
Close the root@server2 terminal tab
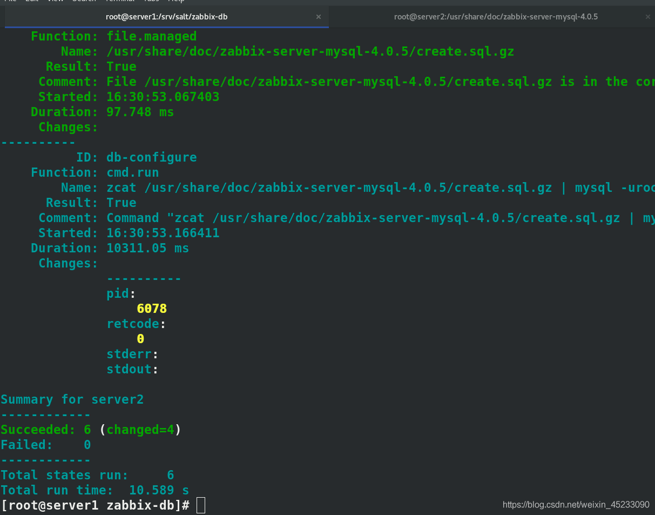(x=647, y=17)
